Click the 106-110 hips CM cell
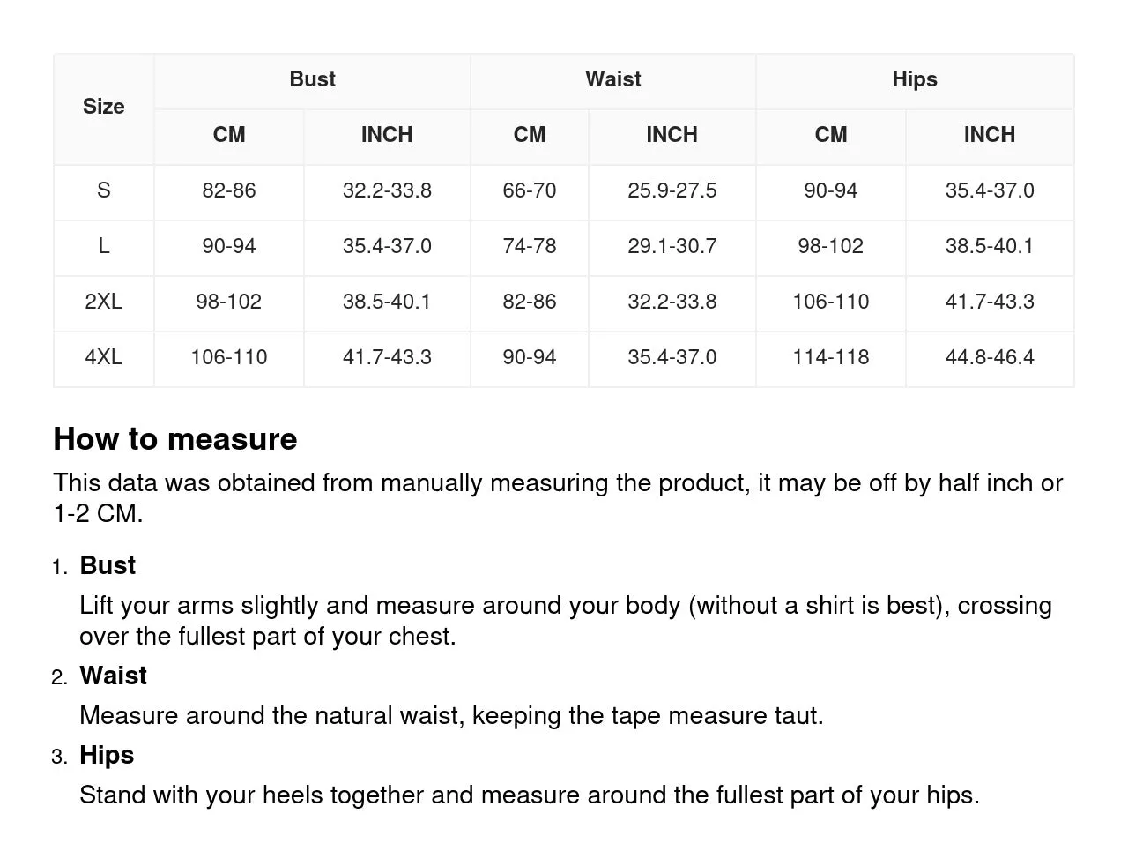 [831, 303]
